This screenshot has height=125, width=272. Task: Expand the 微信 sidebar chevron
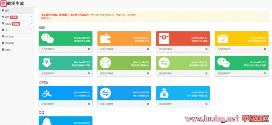[x=32, y=17]
